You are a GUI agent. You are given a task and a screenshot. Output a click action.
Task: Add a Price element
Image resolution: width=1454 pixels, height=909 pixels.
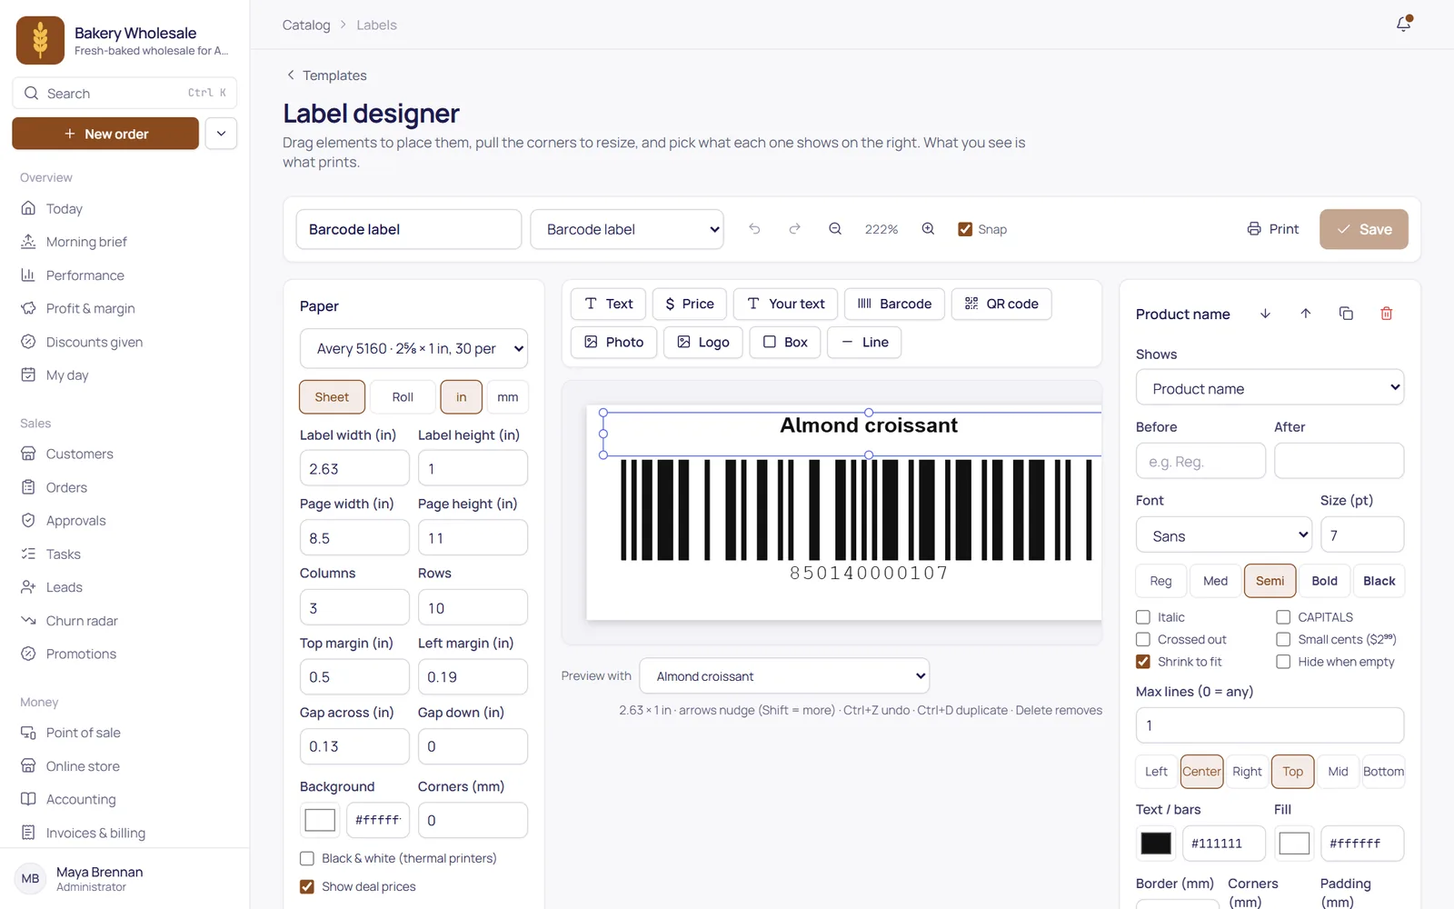pyautogui.click(x=690, y=304)
